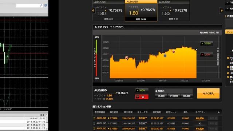Click the '0.75258' judgment rate cell

pyautogui.click(x=171, y=128)
